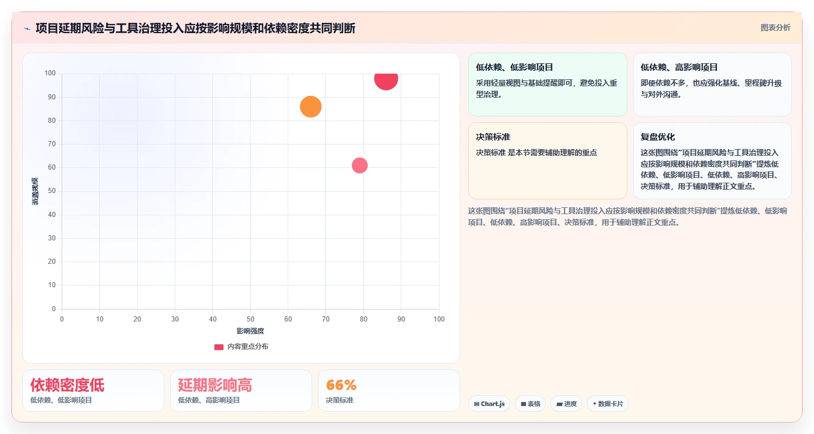
Task: Click the chart title heading text
Action: point(195,28)
